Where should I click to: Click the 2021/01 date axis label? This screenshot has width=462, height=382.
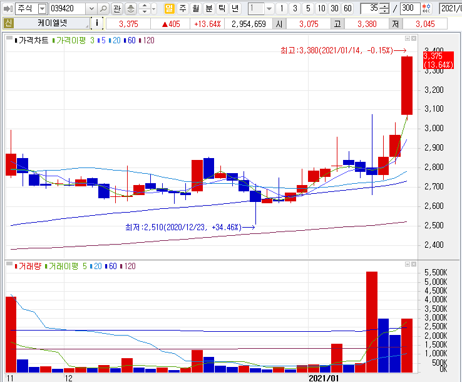pyautogui.click(x=324, y=378)
